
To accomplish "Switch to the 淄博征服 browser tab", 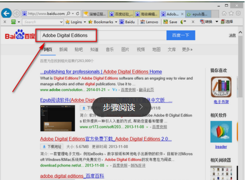I will pos(95,14).
